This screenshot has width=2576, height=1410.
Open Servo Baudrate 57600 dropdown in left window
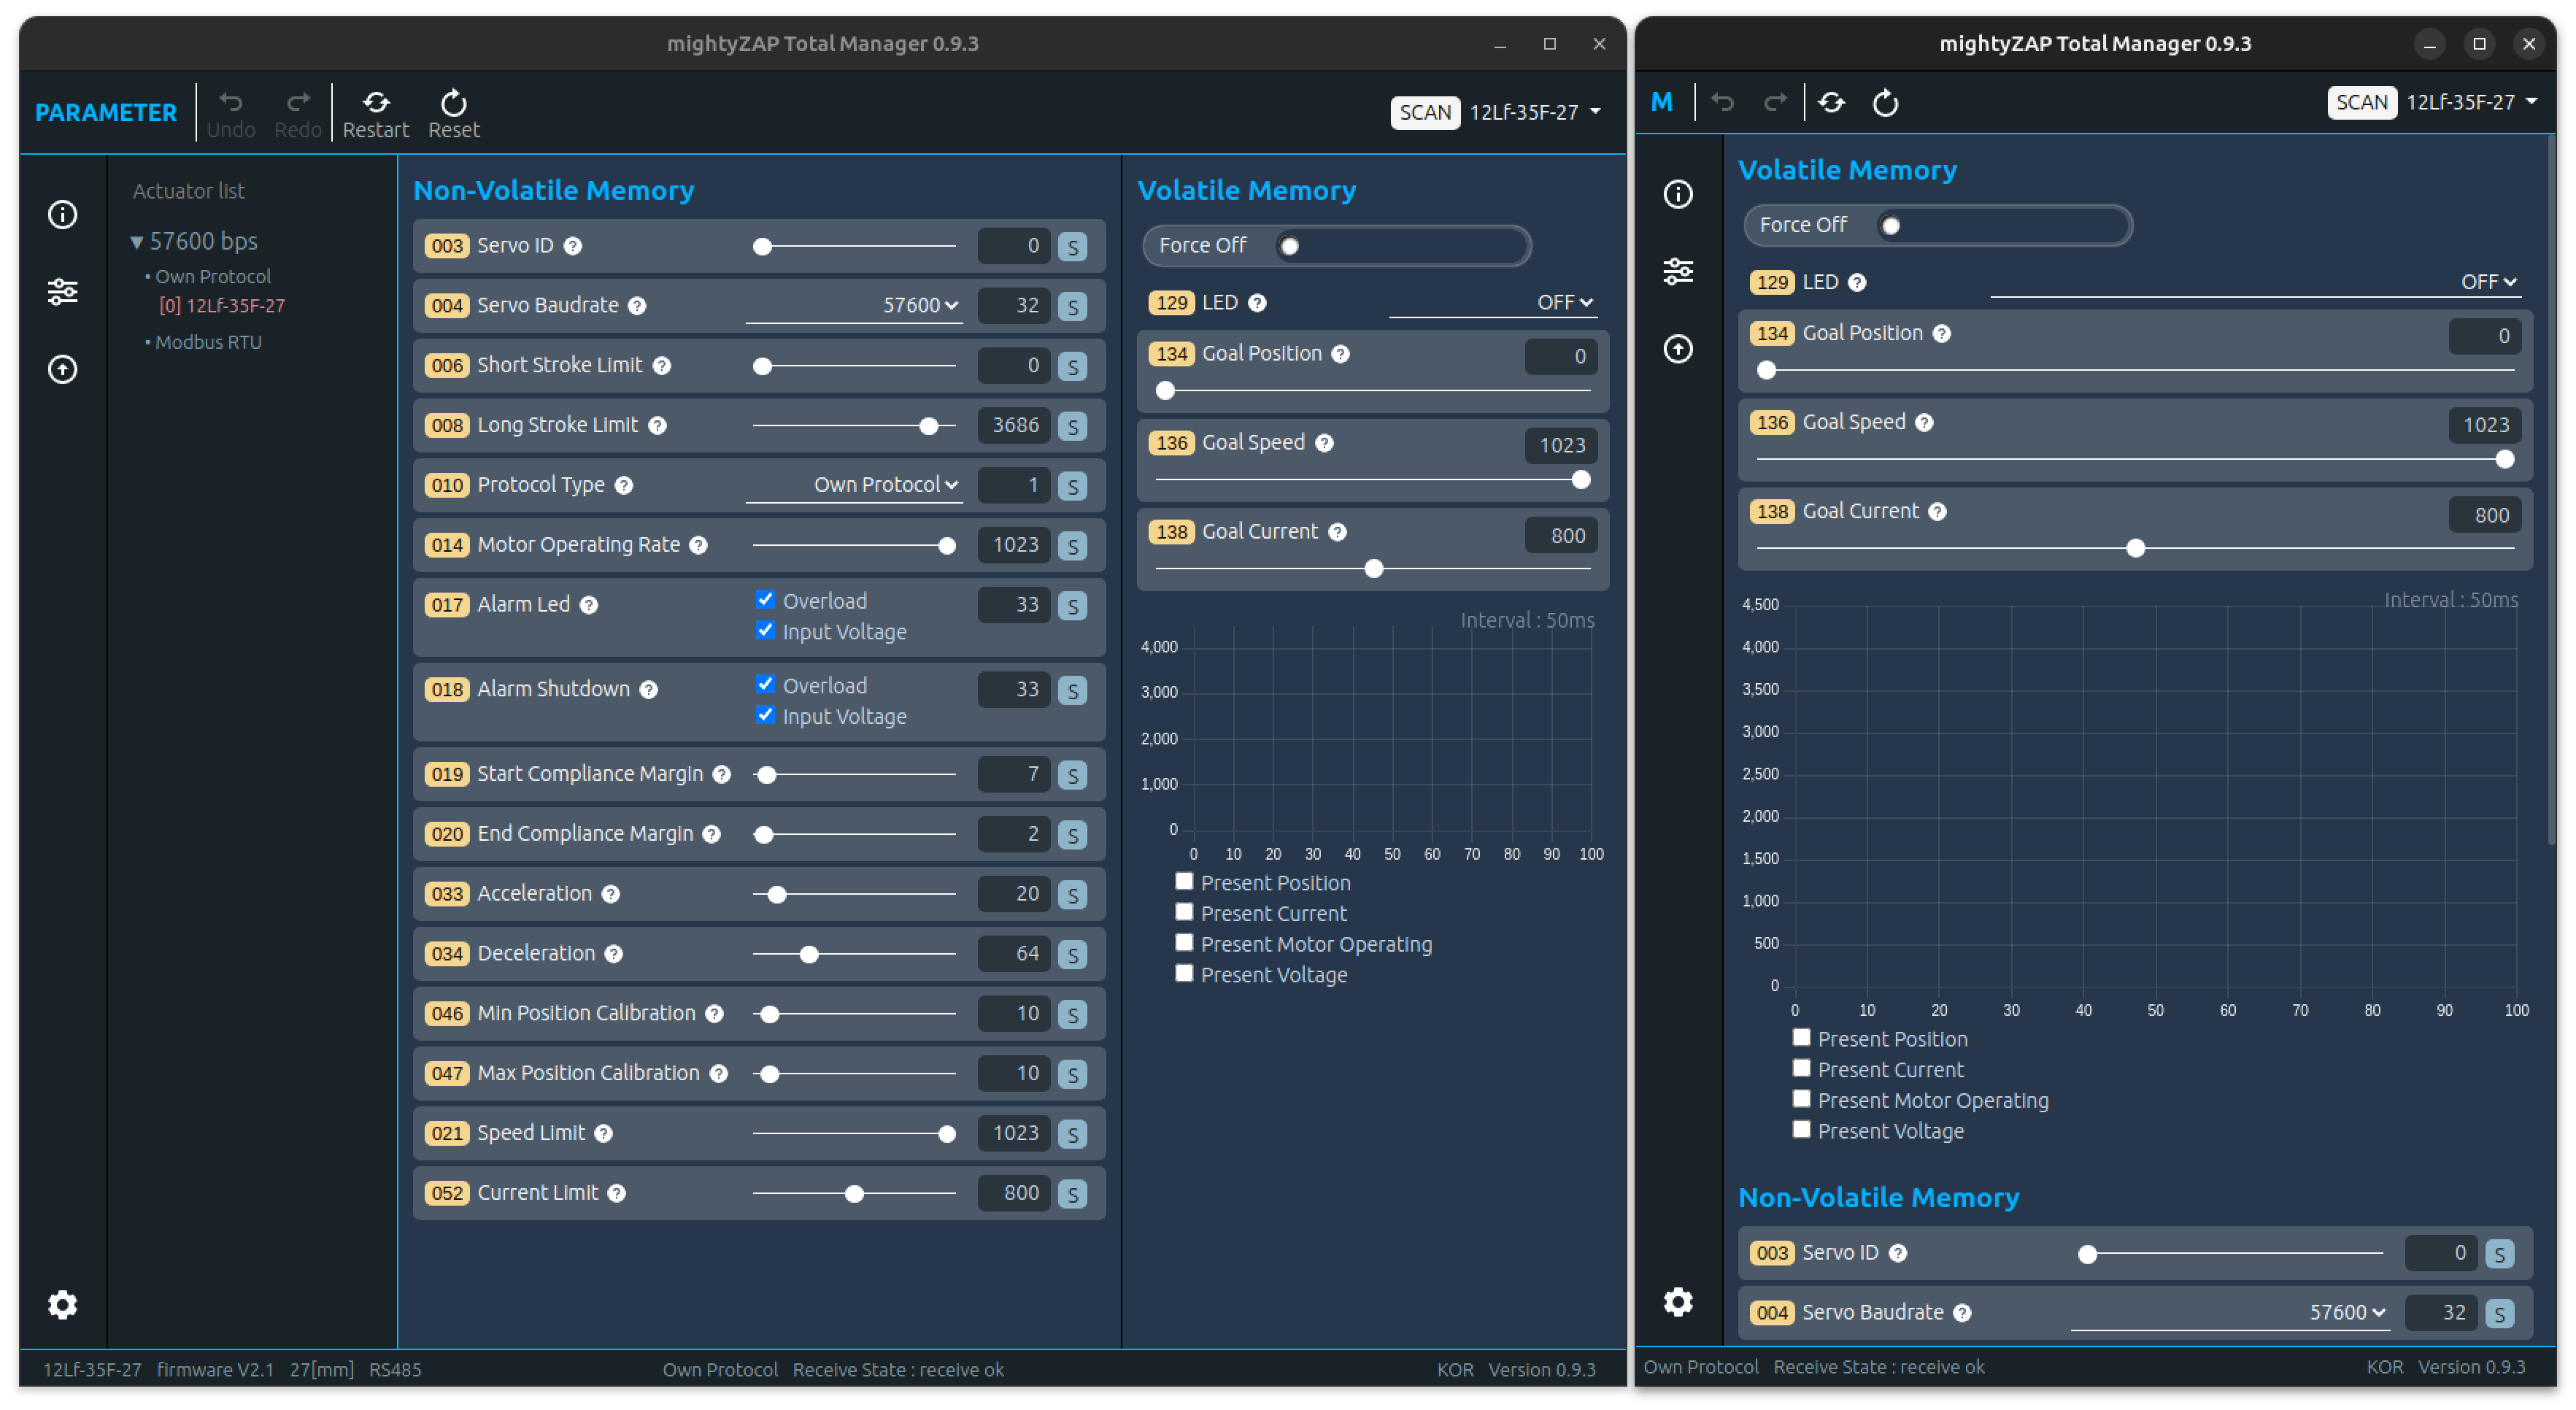click(919, 306)
